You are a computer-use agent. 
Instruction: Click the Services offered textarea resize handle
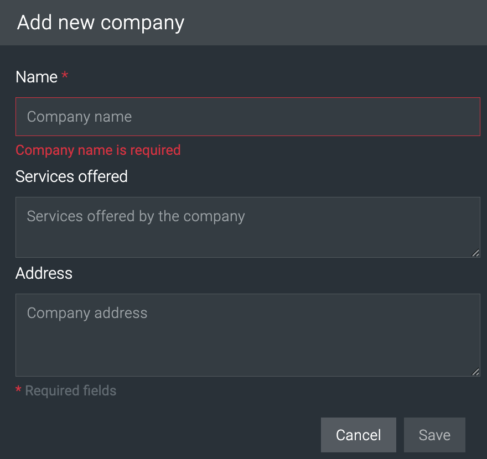tap(475, 253)
